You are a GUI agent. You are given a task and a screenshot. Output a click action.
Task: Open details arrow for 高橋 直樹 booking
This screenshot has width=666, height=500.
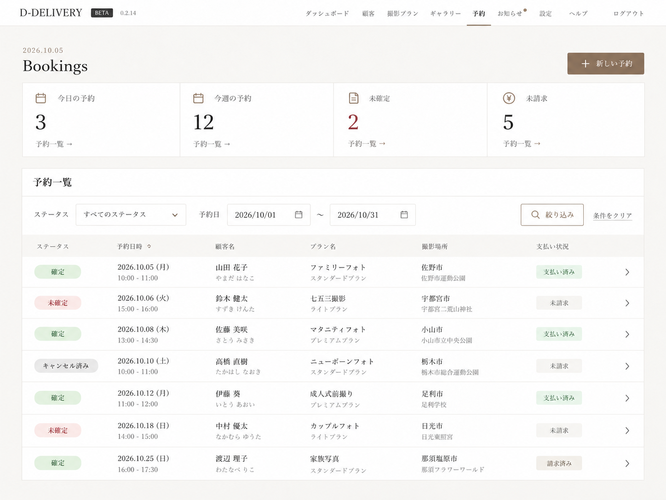click(x=627, y=366)
